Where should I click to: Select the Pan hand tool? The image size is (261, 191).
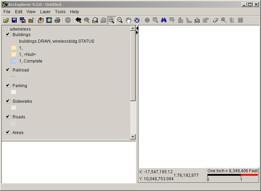click(x=128, y=20)
